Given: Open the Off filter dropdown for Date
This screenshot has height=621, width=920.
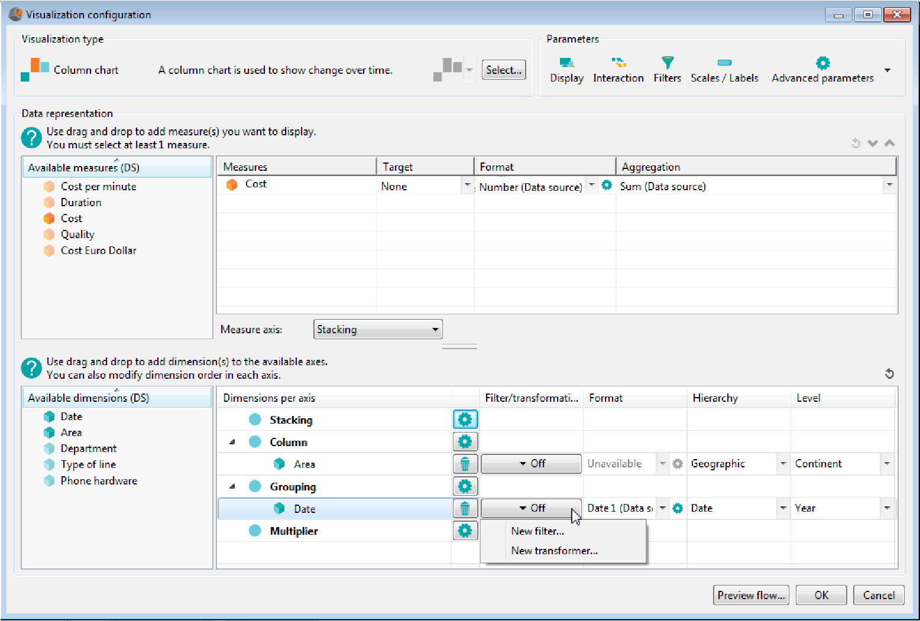Looking at the screenshot, I should tap(531, 508).
